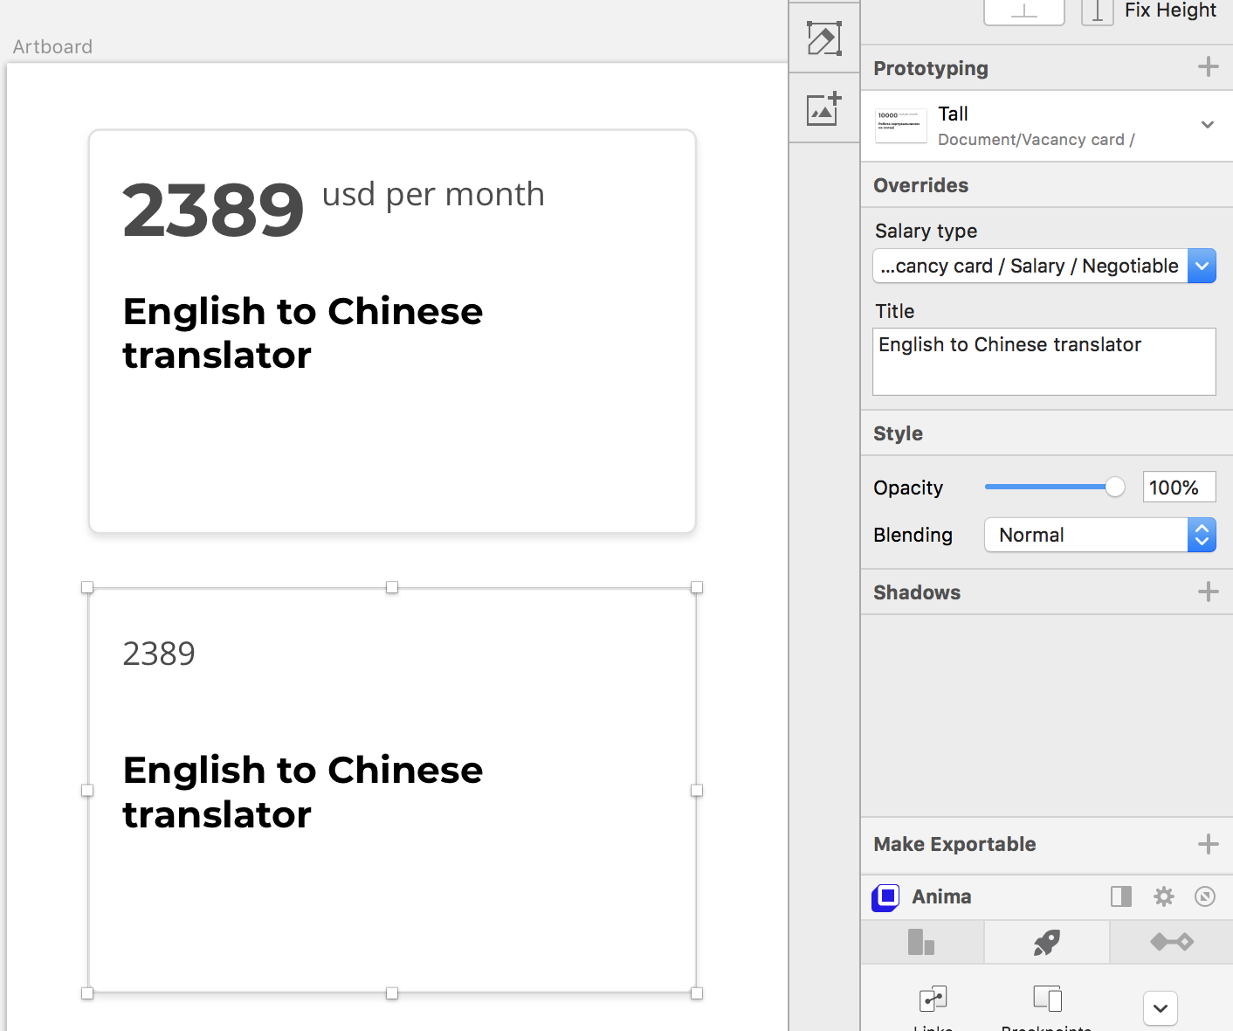Toggle the Fix Height button
This screenshot has height=1031, width=1233.
pyautogui.click(x=1098, y=11)
